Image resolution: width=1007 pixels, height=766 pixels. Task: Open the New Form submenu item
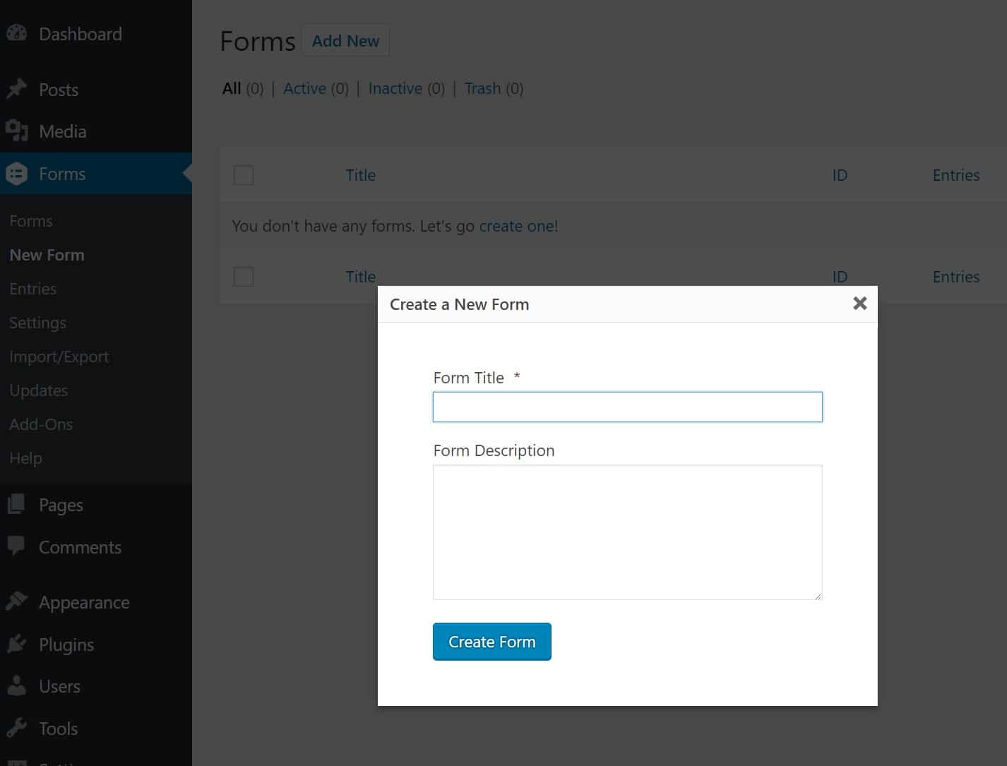[x=47, y=255]
